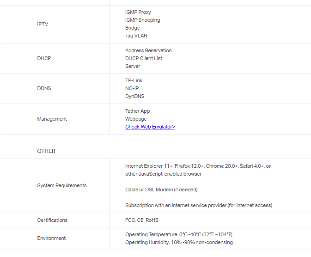Click the IPTV row label
The width and height of the screenshot is (311, 257).
coord(43,24)
